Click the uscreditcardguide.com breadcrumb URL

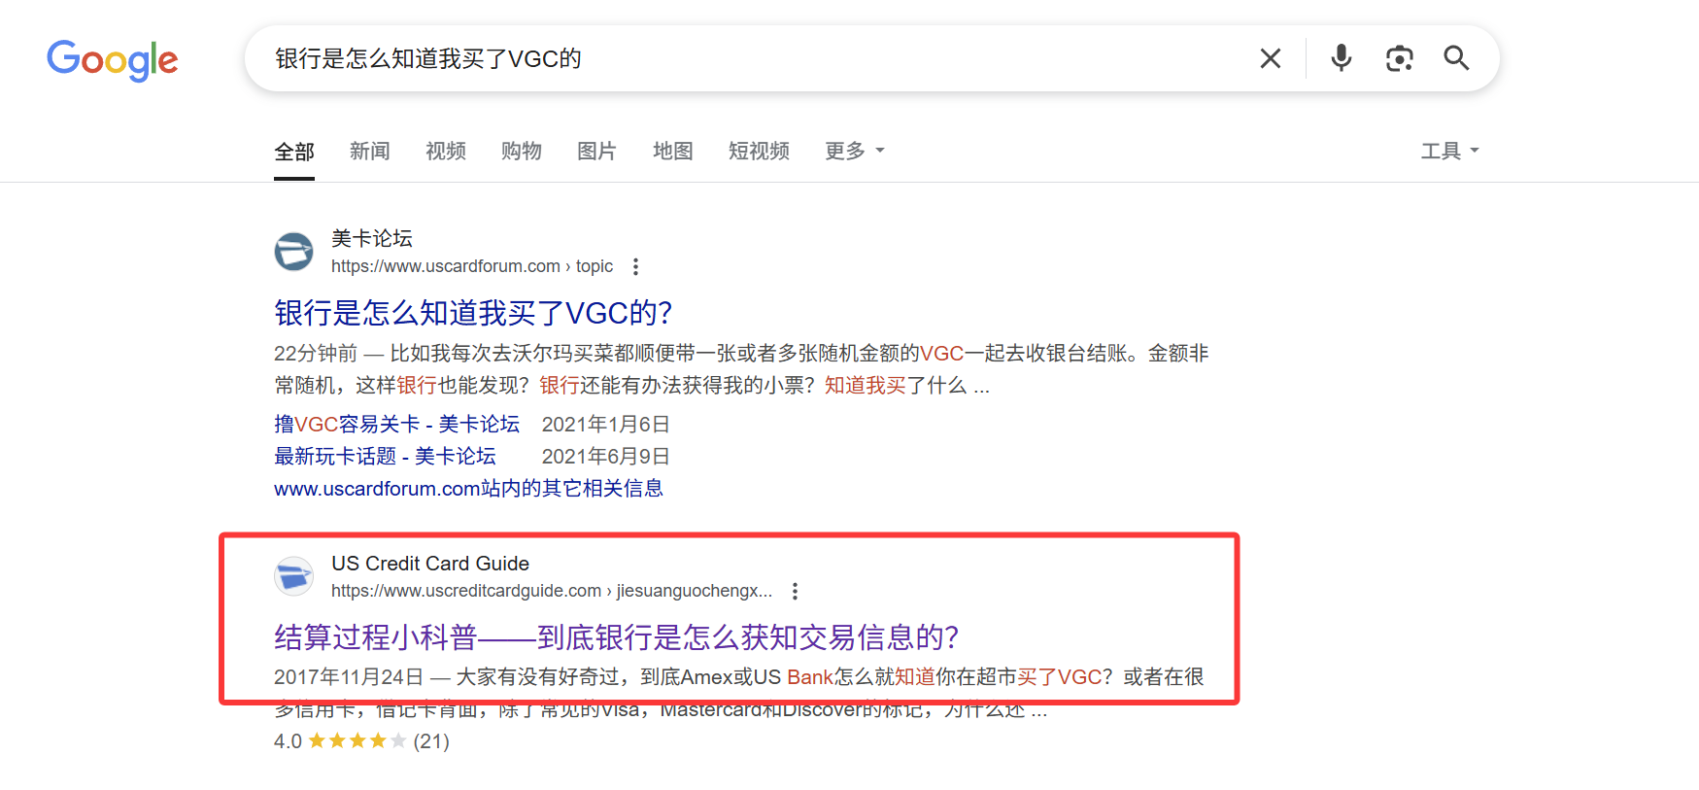click(552, 591)
